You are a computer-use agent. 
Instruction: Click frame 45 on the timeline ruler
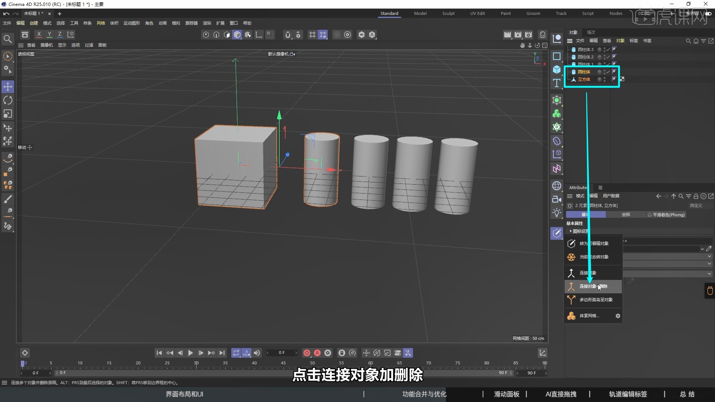[284, 364]
